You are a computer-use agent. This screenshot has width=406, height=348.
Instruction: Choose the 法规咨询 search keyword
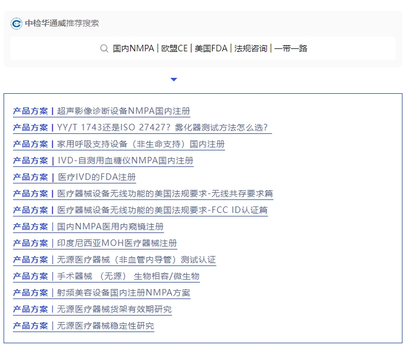[250, 48]
